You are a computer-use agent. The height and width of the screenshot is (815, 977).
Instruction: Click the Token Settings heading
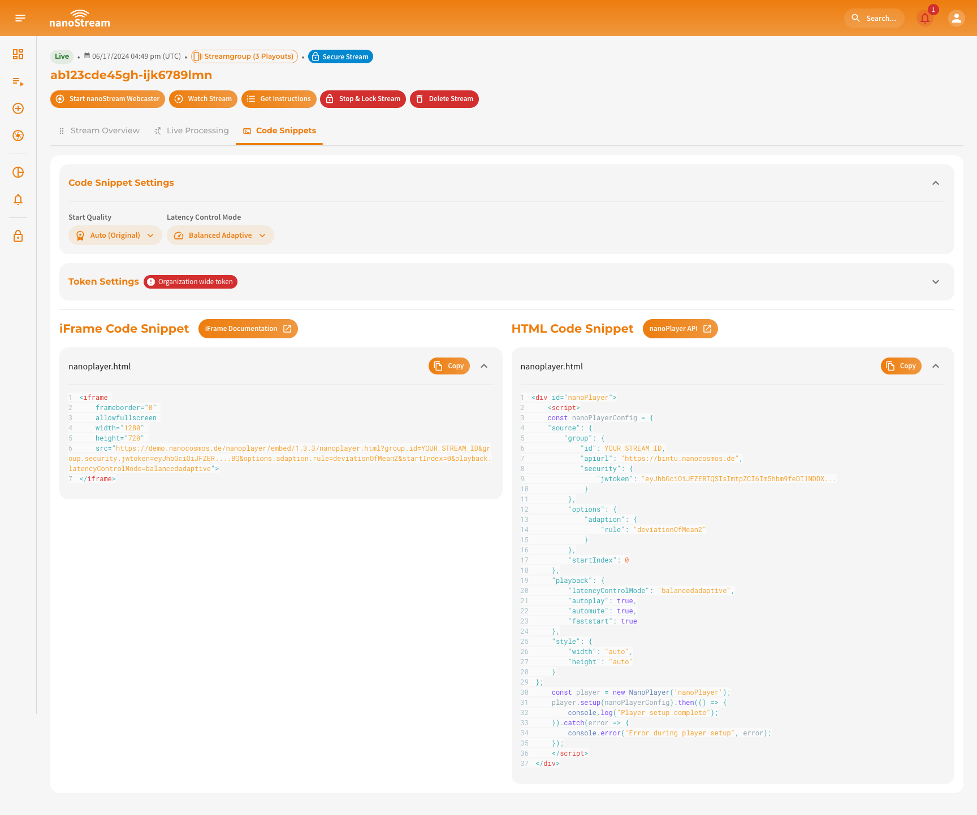(103, 282)
